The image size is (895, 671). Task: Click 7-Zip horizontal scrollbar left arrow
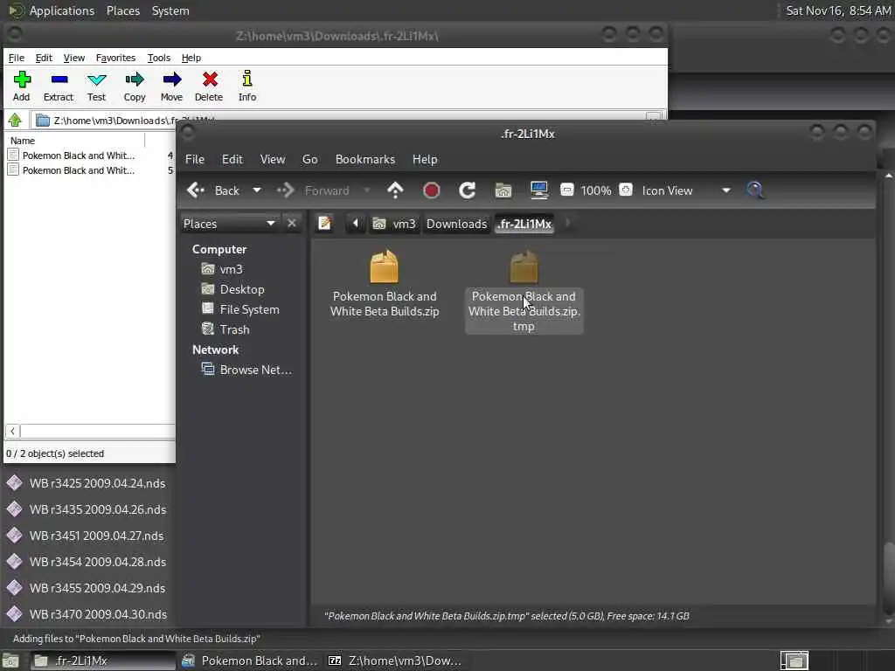pos(12,432)
